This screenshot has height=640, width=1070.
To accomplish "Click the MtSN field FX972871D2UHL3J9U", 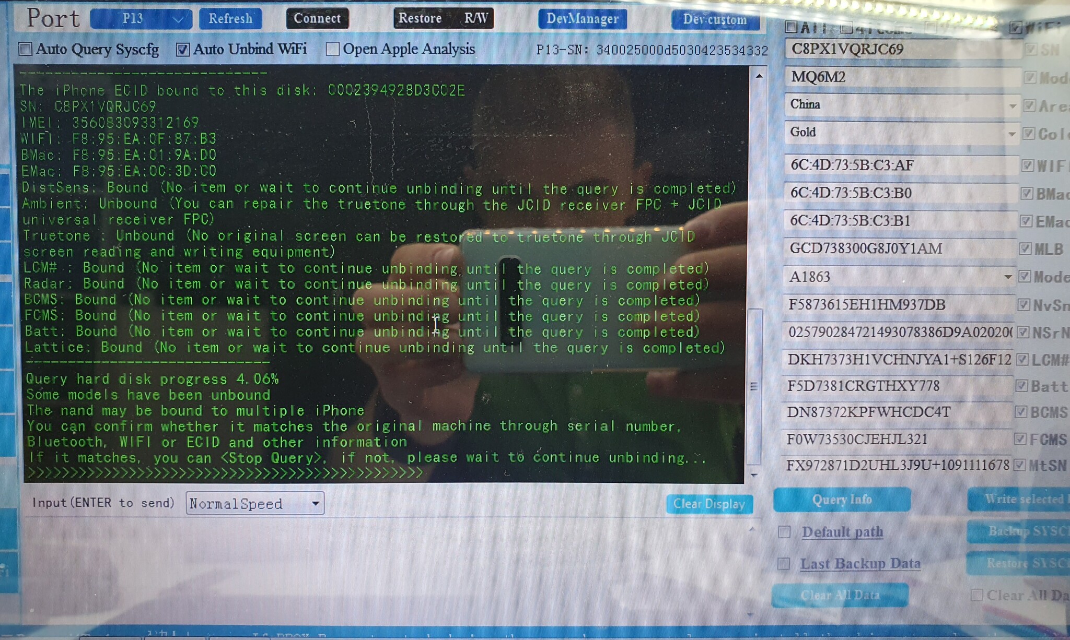I will click(x=896, y=466).
